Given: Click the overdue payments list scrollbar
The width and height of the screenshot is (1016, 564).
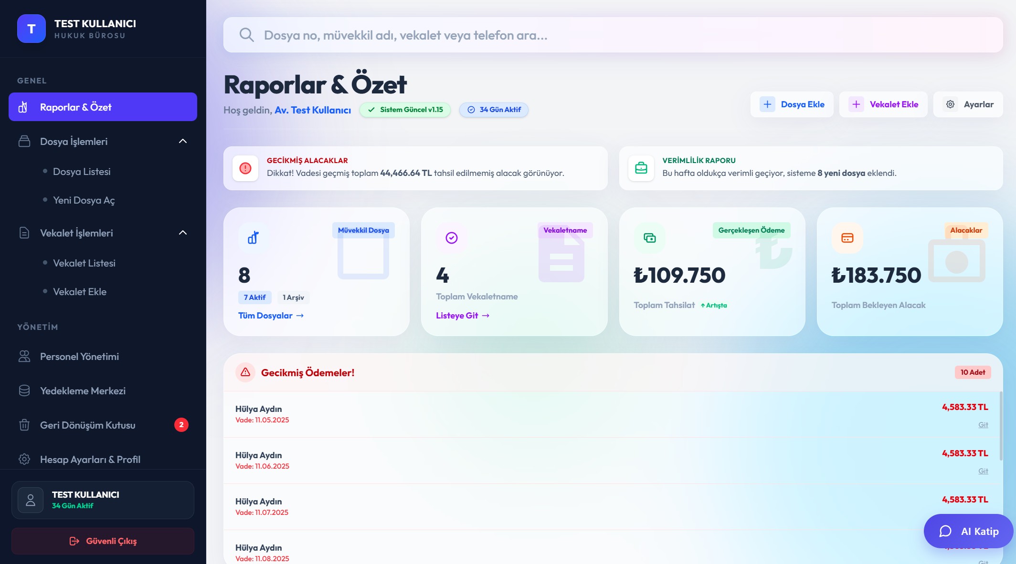Looking at the screenshot, I should tap(1001, 426).
